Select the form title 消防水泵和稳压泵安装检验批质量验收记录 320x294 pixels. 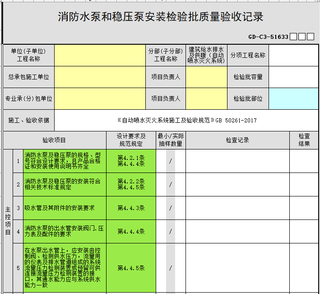161,17
